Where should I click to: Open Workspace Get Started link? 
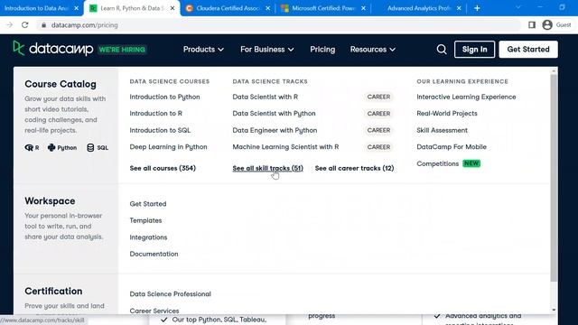(x=148, y=204)
